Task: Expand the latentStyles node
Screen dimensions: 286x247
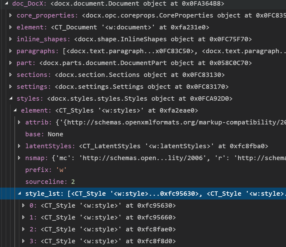Action: [19, 146]
